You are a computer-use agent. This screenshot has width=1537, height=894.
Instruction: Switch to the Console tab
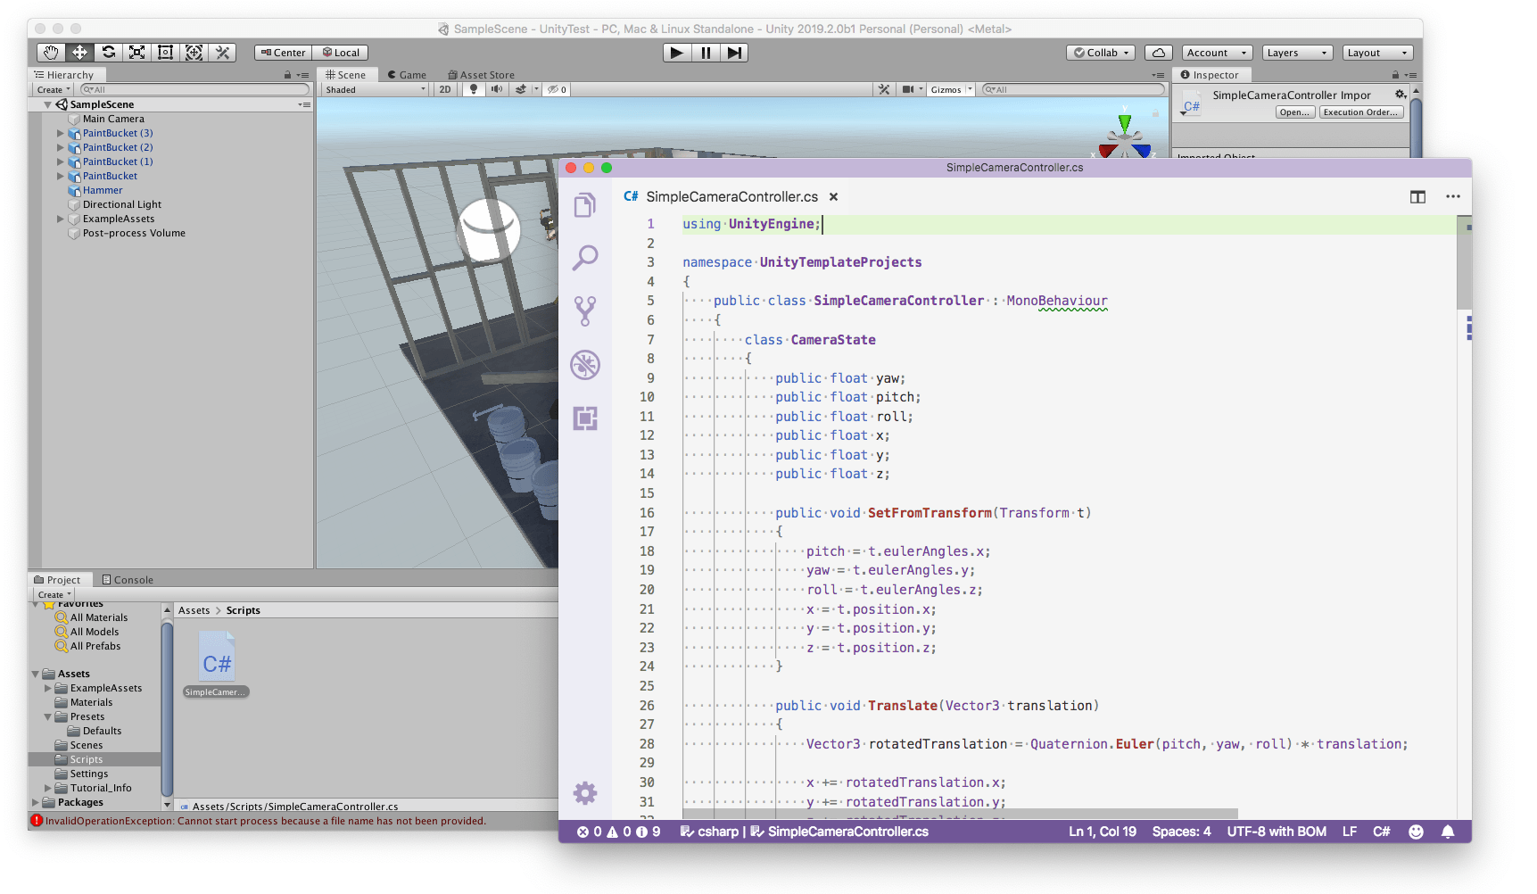click(128, 579)
